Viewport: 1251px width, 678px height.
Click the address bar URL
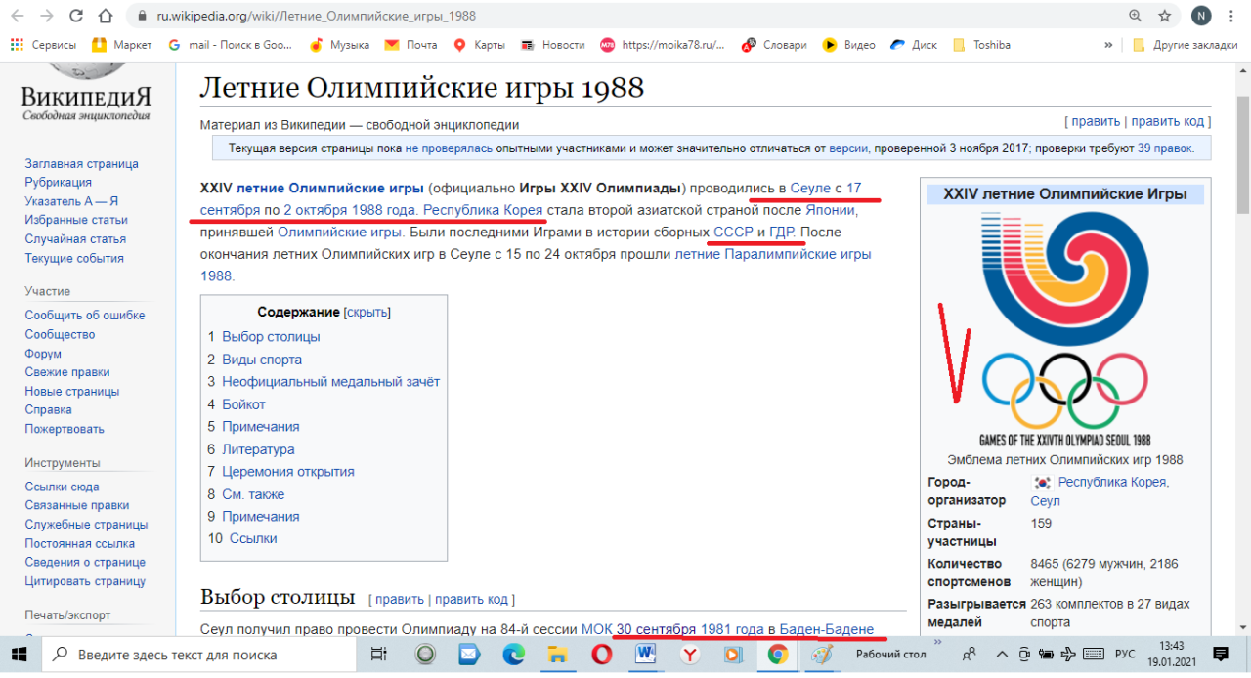pos(318,17)
